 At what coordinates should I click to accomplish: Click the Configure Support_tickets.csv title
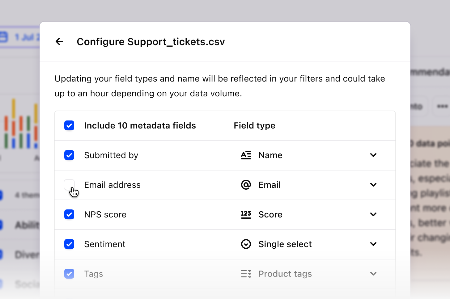click(x=151, y=41)
